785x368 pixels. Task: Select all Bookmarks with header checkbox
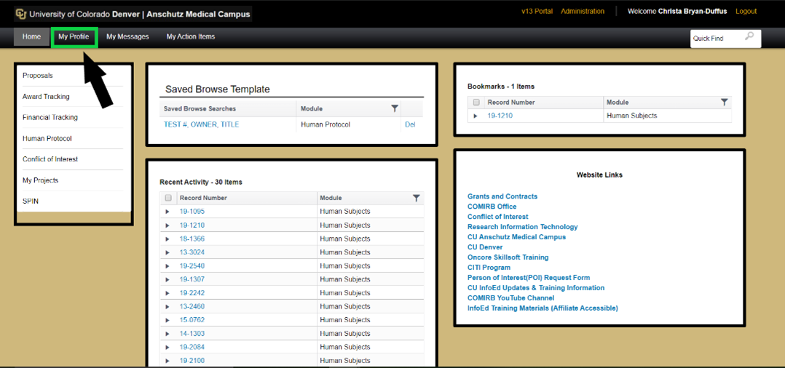tap(476, 103)
